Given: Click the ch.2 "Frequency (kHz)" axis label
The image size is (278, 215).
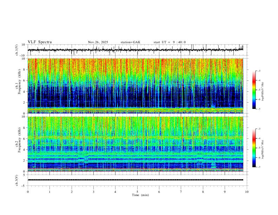Looking at the screenshot, I should pyautogui.click(x=20, y=139).
